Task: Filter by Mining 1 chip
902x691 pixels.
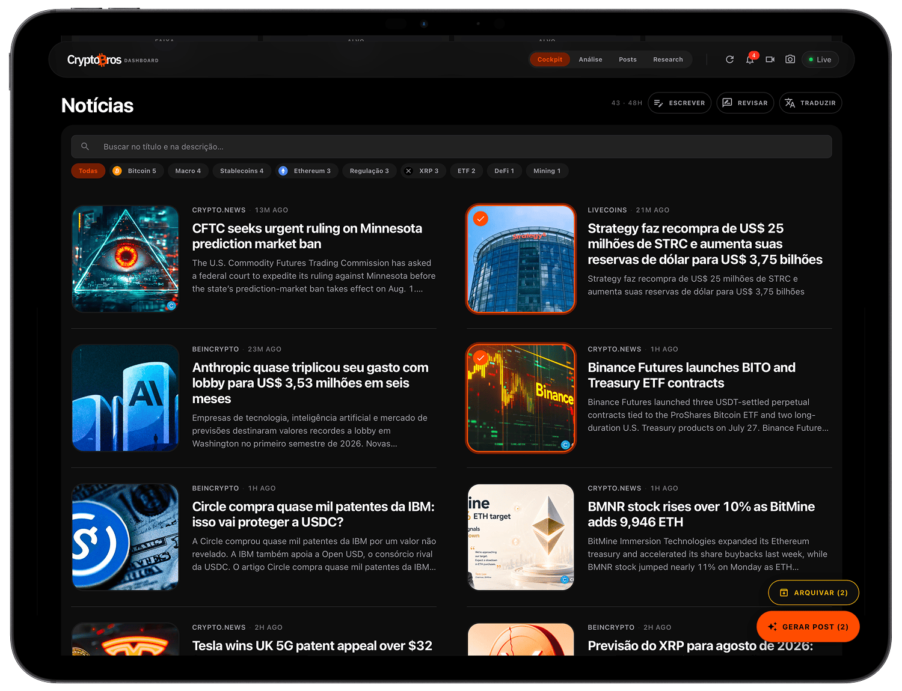Action: click(x=547, y=171)
